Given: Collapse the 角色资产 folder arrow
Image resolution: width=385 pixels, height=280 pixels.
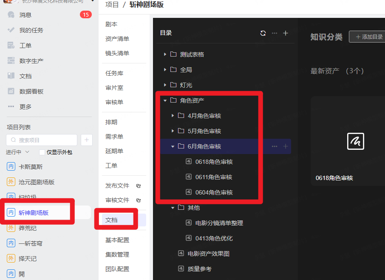Looking at the screenshot, I should point(165,100).
